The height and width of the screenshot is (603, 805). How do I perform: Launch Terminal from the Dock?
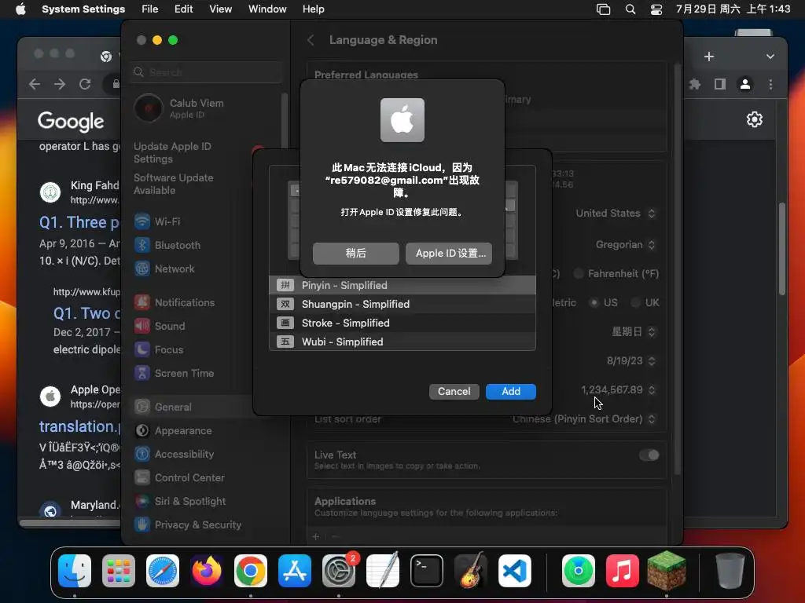coord(427,571)
